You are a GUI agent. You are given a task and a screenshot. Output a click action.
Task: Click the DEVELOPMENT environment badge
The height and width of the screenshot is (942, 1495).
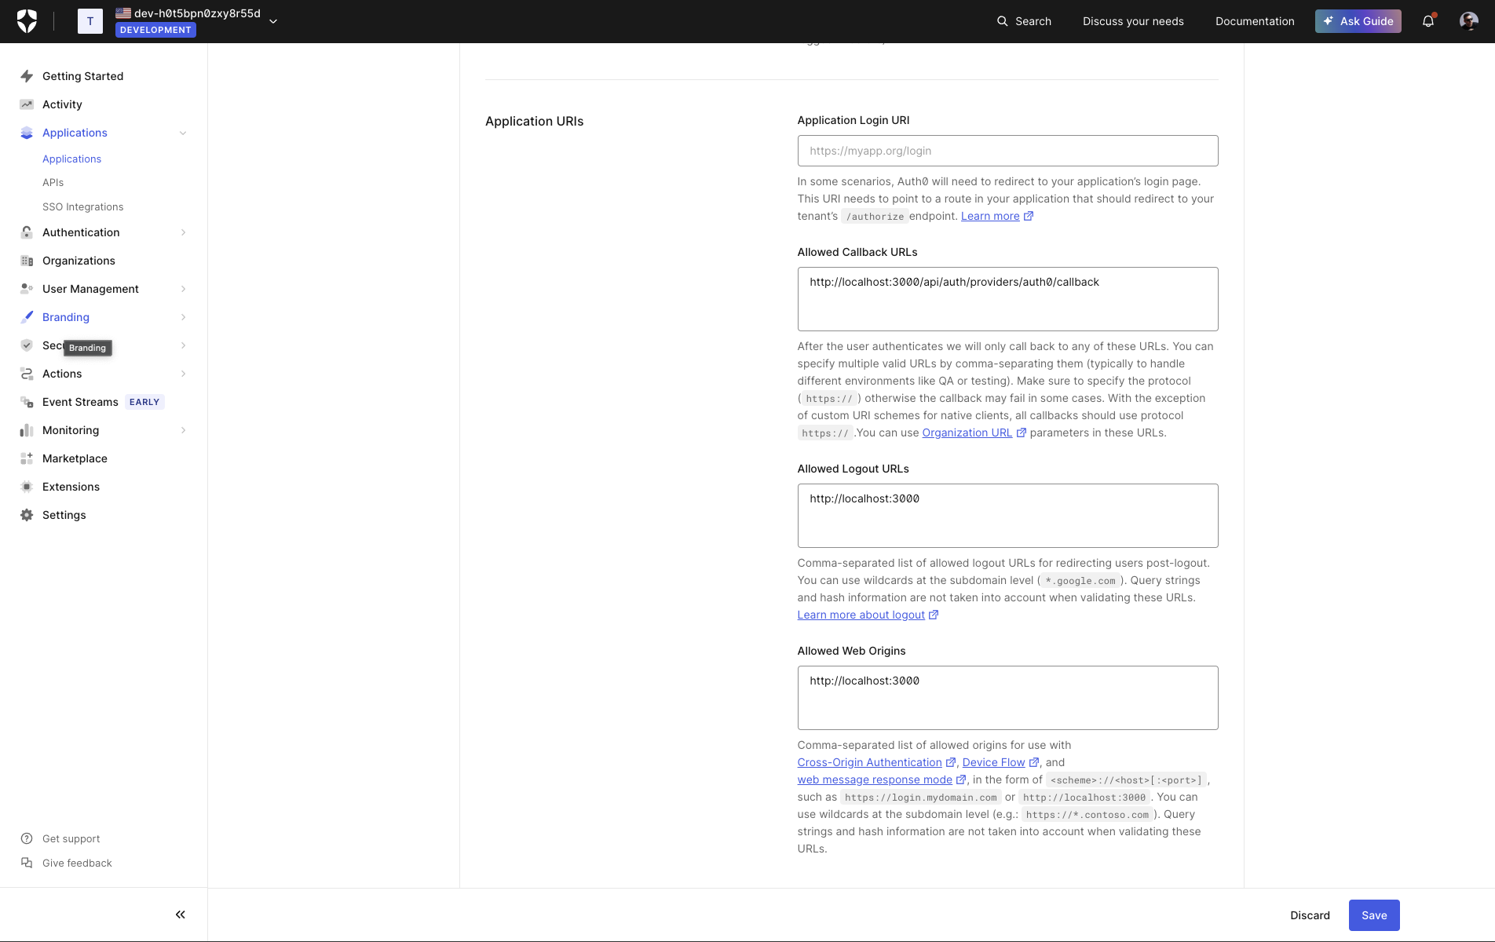coord(155,30)
